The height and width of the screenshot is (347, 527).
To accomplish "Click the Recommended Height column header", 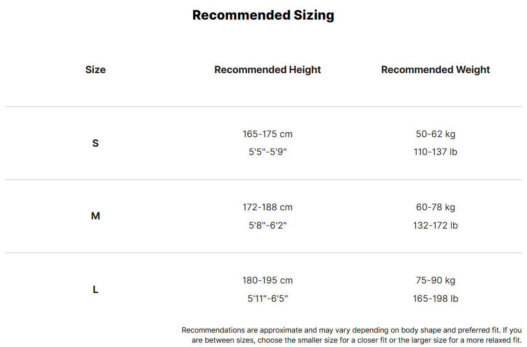I will [x=268, y=70].
